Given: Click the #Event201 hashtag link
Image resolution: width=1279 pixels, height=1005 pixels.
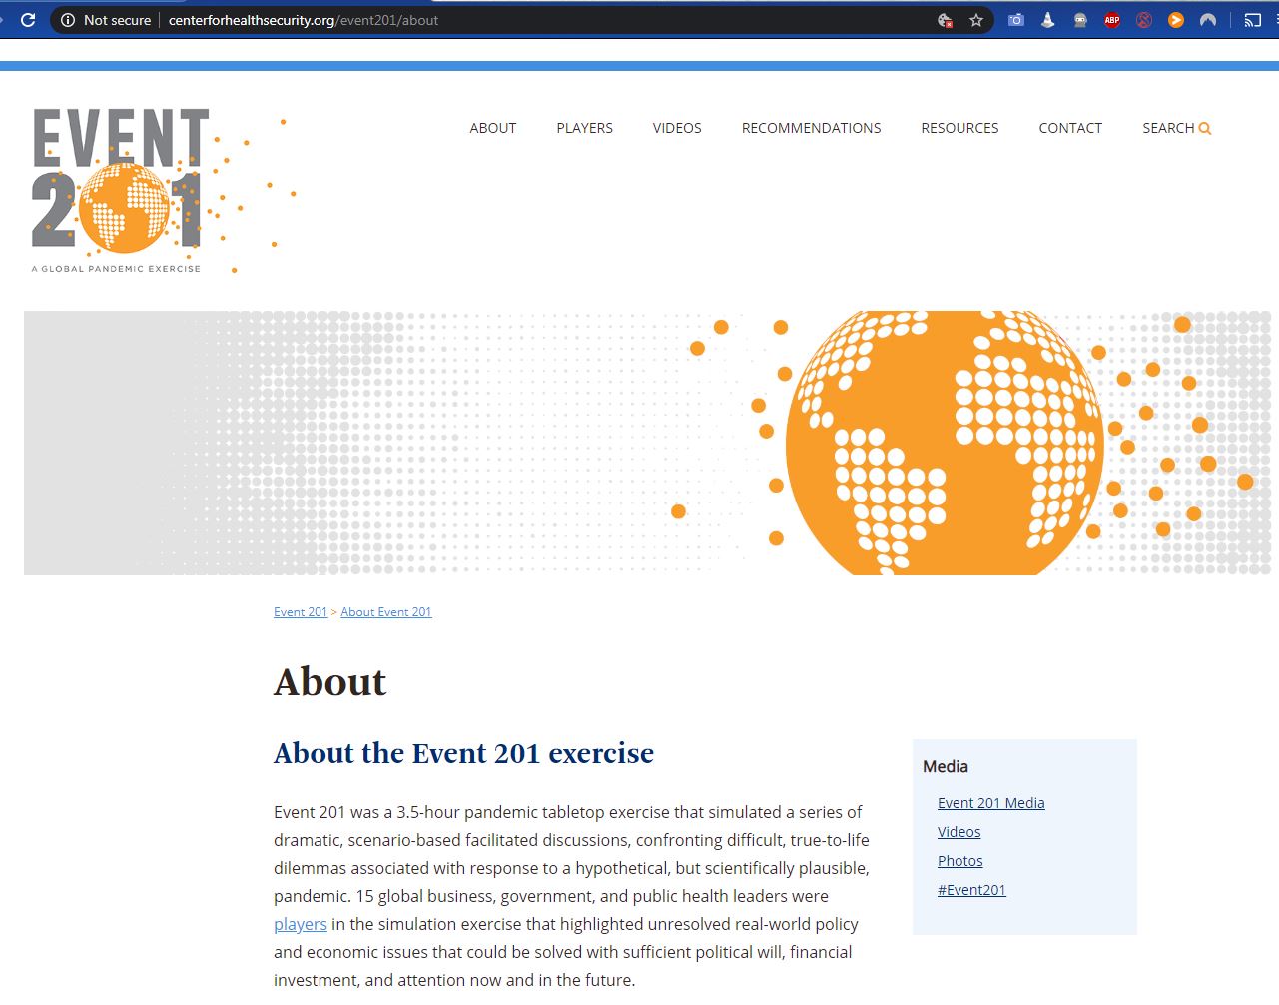Looking at the screenshot, I should [971, 890].
